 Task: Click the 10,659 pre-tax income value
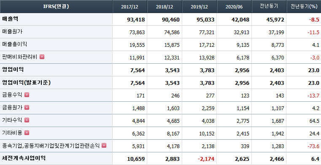point(136,159)
